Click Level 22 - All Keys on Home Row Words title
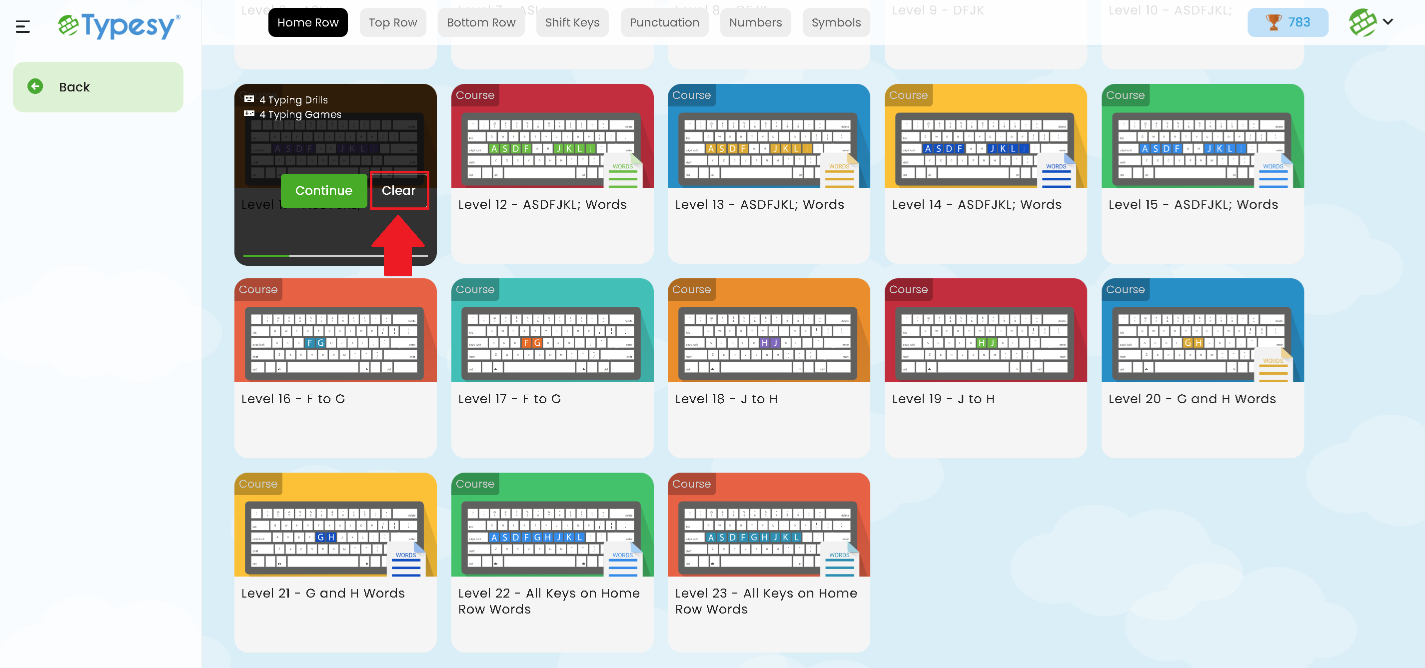Image resolution: width=1425 pixels, height=668 pixels. point(549,601)
